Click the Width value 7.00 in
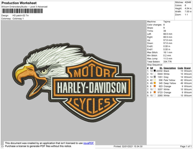193x149 pixels. point(188,12)
